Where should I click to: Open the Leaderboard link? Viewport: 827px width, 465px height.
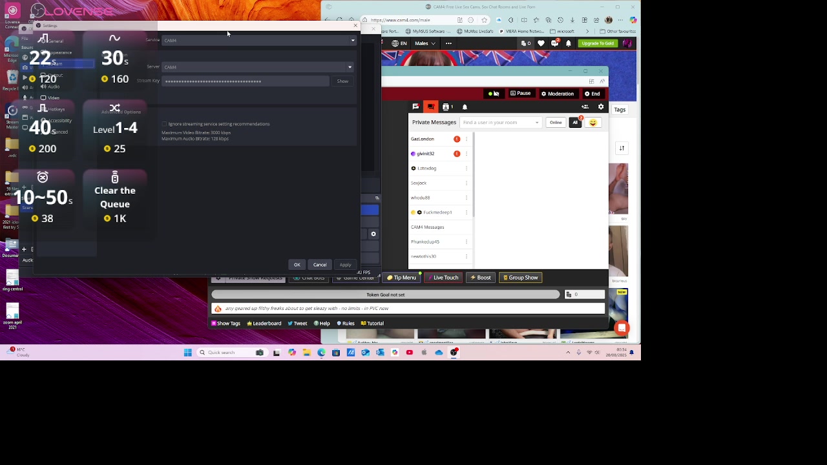coord(264,324)
